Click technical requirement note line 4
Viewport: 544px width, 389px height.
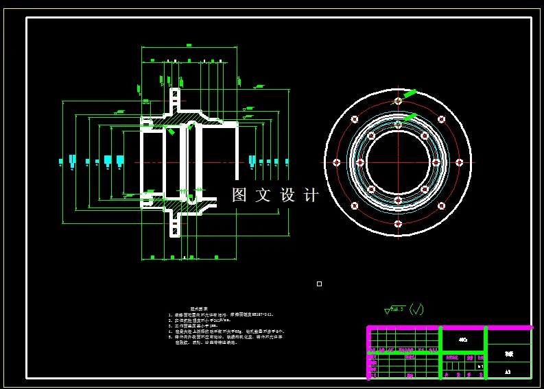(226, 331)
